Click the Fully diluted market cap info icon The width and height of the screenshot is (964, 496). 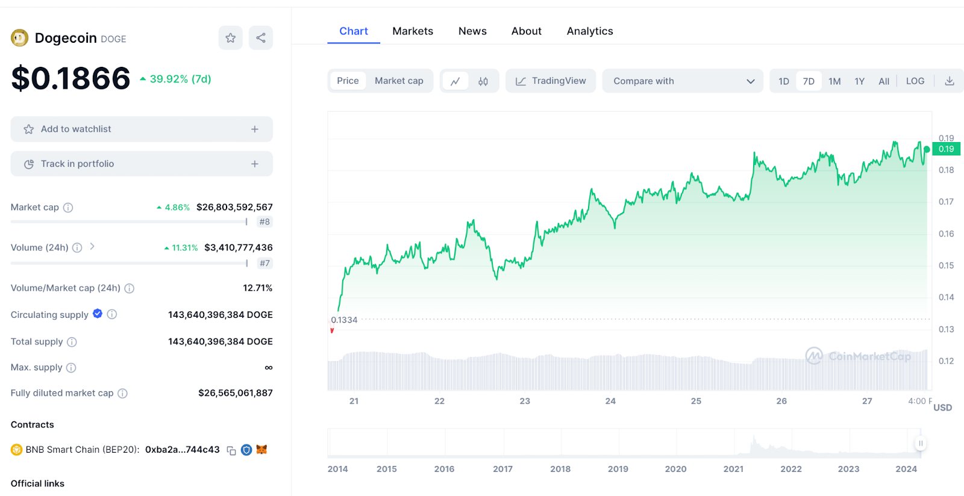[x=122, y=394]
